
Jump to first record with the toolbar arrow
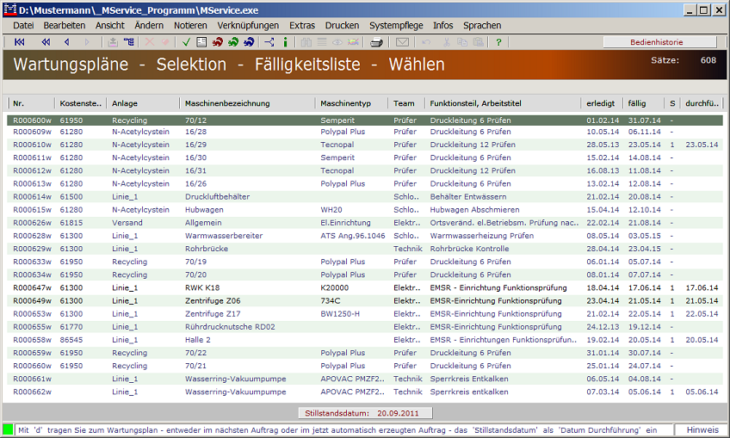click(20, 42)
